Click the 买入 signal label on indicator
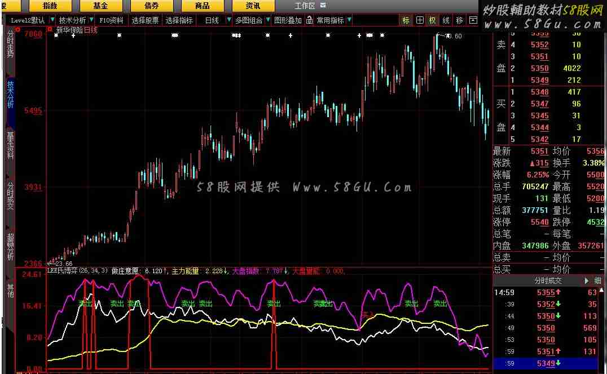 click(x=367, y=315)
